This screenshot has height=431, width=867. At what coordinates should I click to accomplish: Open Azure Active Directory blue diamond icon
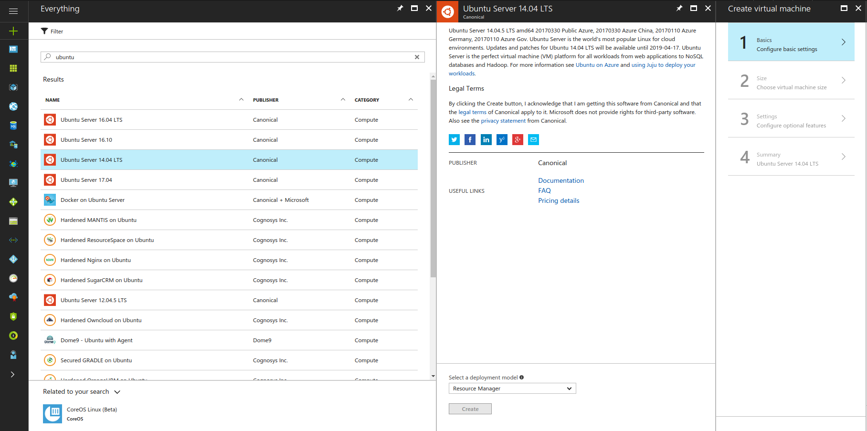[13, 259]
